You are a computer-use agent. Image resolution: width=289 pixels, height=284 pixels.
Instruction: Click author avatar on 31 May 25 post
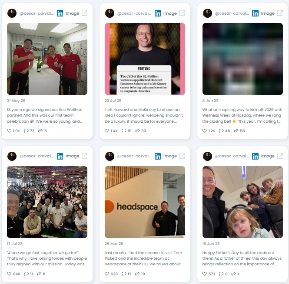coord(12,13)
